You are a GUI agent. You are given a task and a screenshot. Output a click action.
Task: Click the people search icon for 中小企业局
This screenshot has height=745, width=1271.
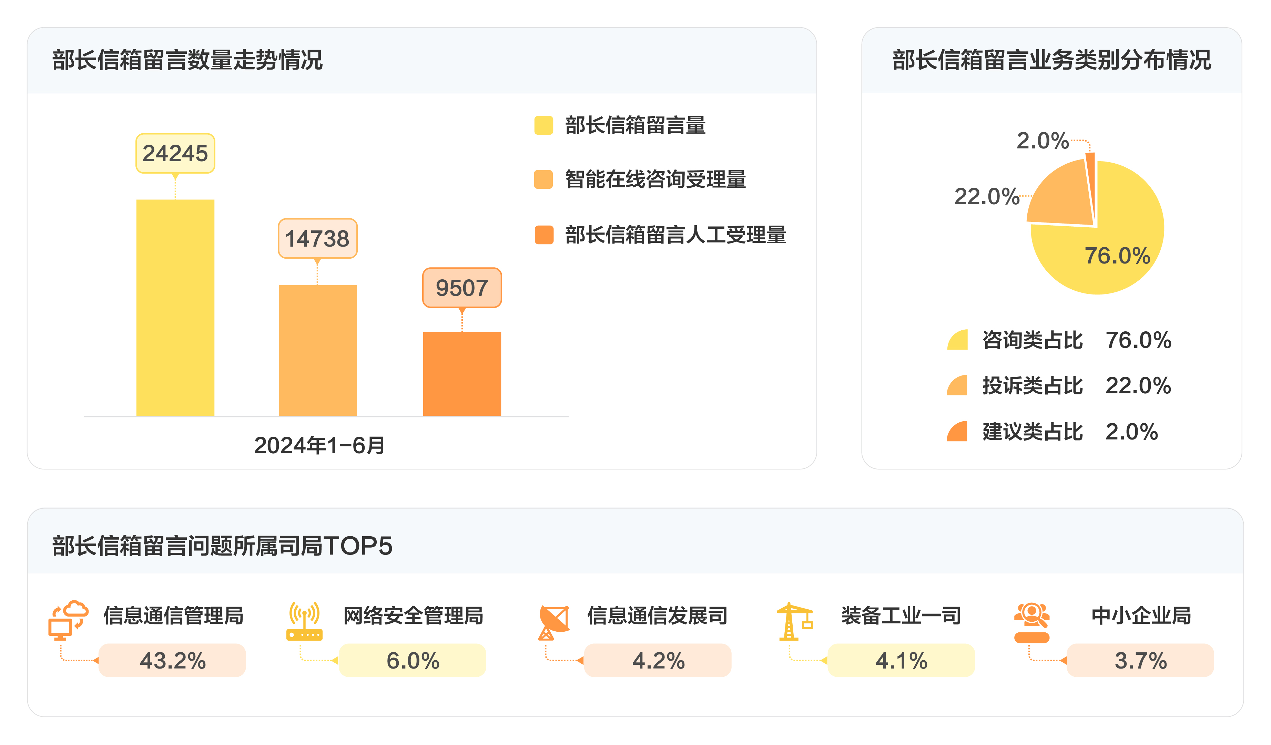click(x=1031, y=622)
